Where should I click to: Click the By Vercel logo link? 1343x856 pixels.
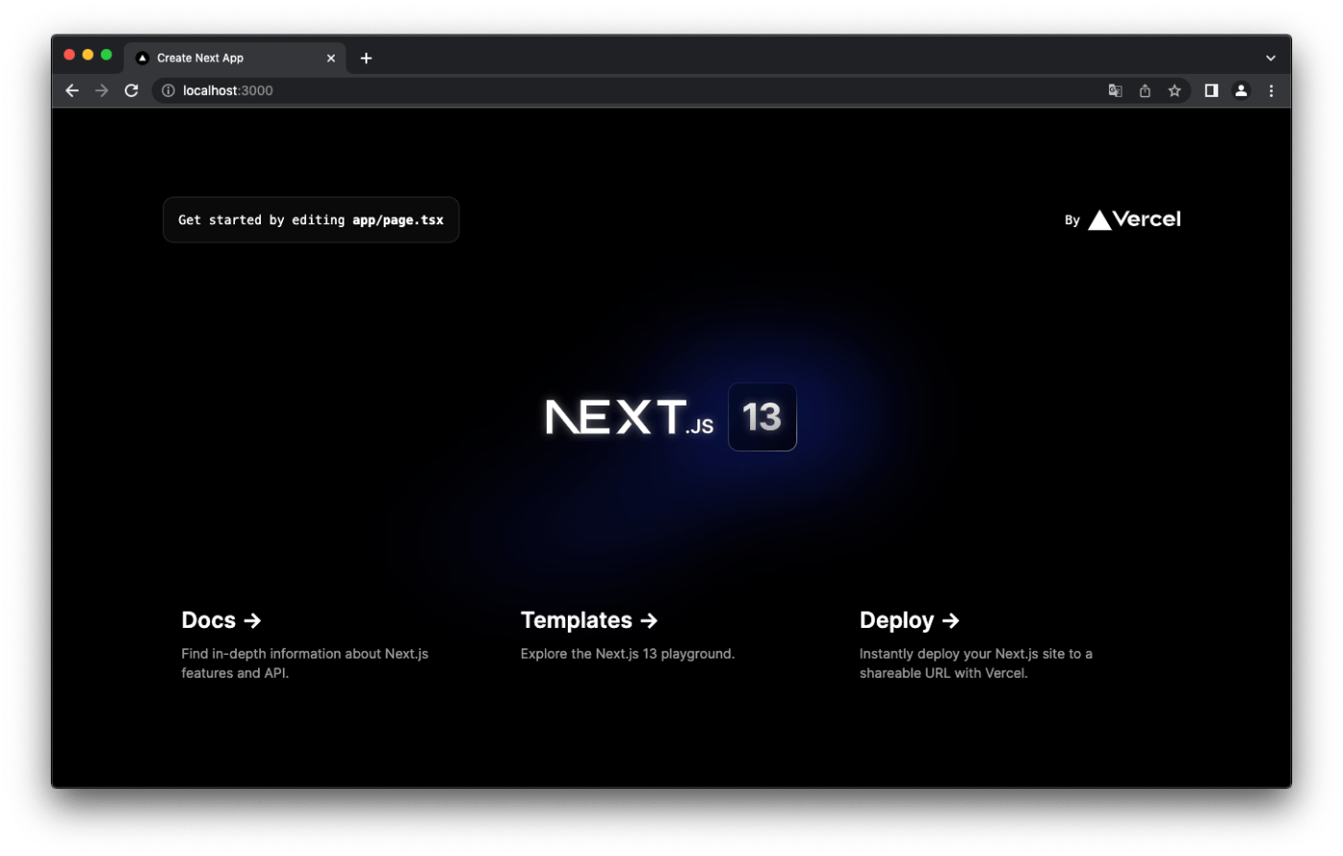click(1122, 220)
